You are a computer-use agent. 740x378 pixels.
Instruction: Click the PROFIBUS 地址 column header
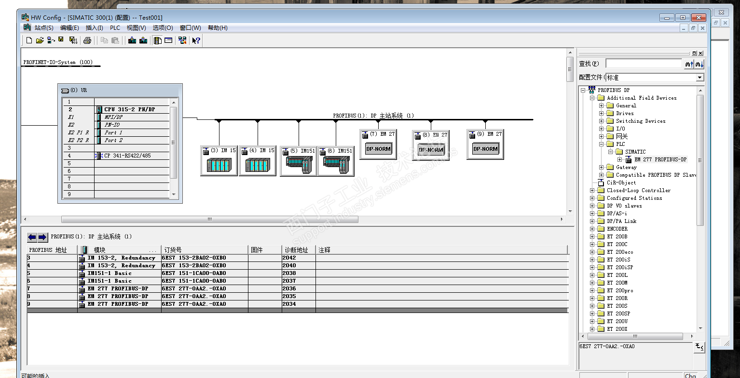click(x=52, y=250)
